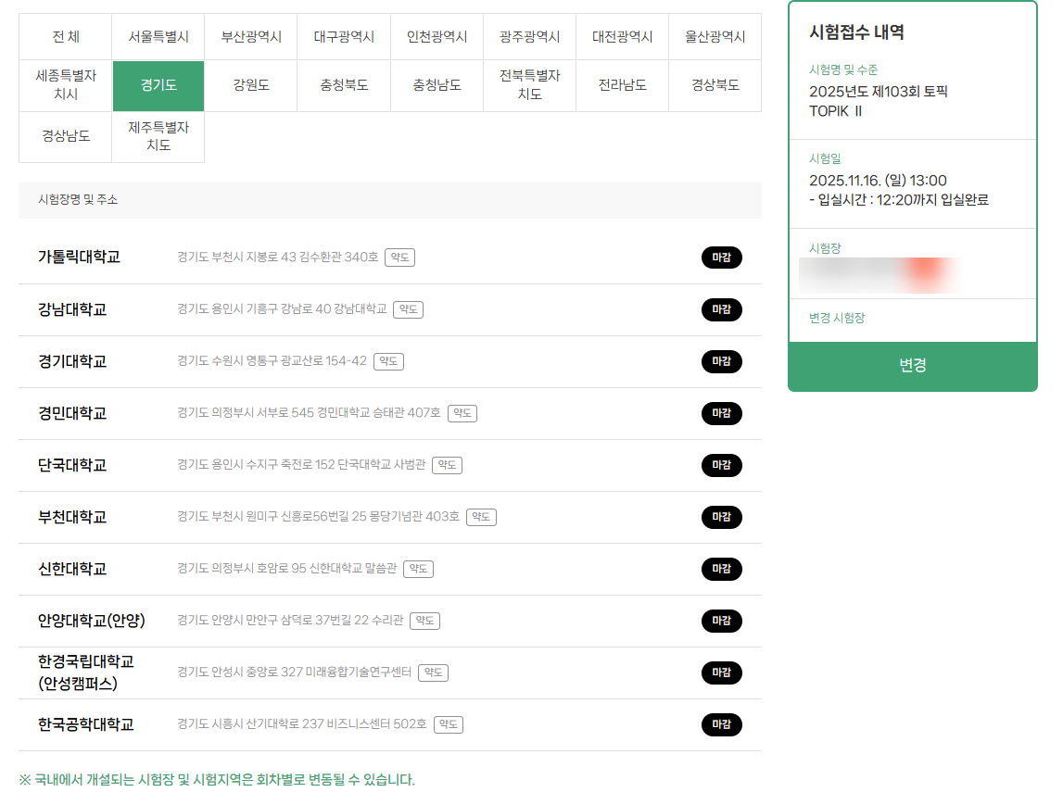
Task: Switch to the 강원도 region tab
Action: 251,85
